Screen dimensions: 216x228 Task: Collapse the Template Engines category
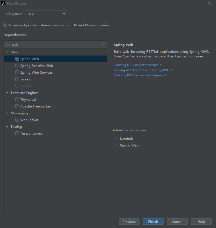[7, 93]
